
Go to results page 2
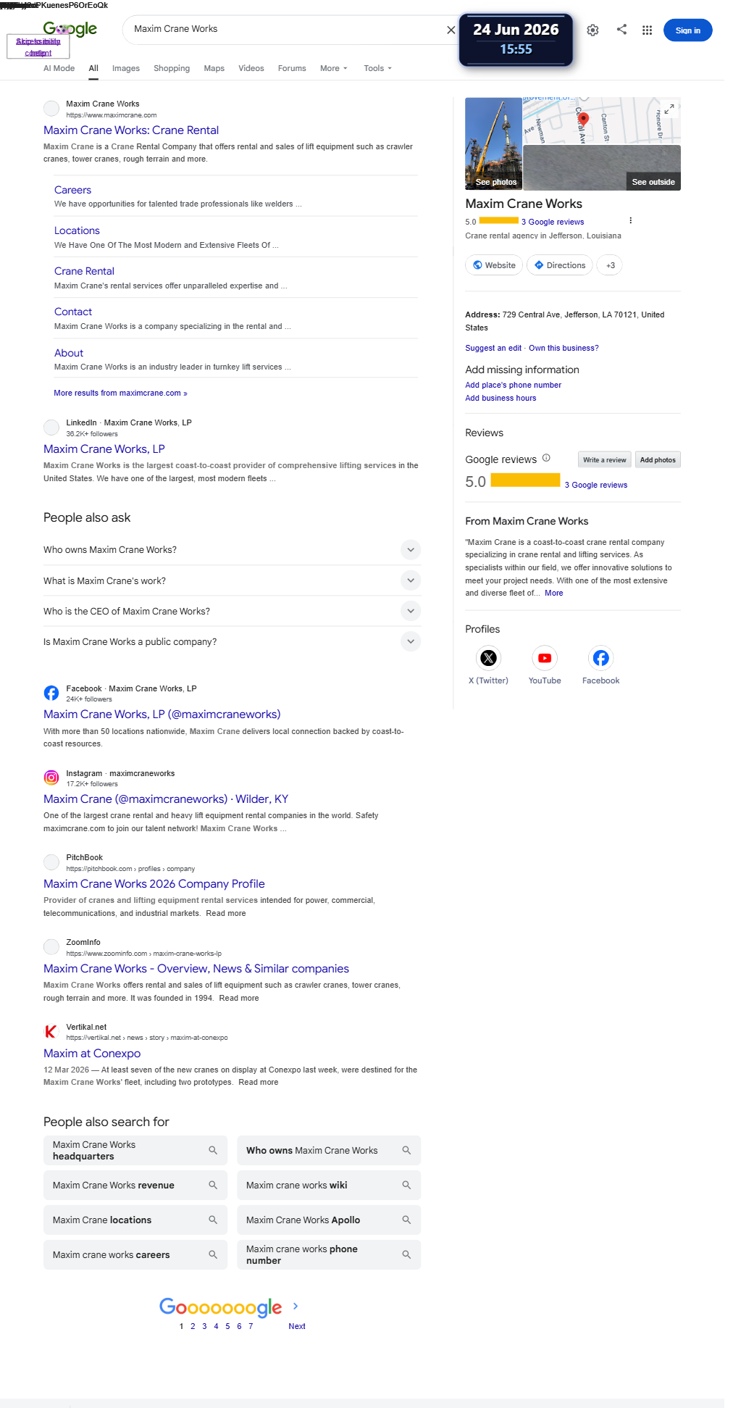(193, 1326)
